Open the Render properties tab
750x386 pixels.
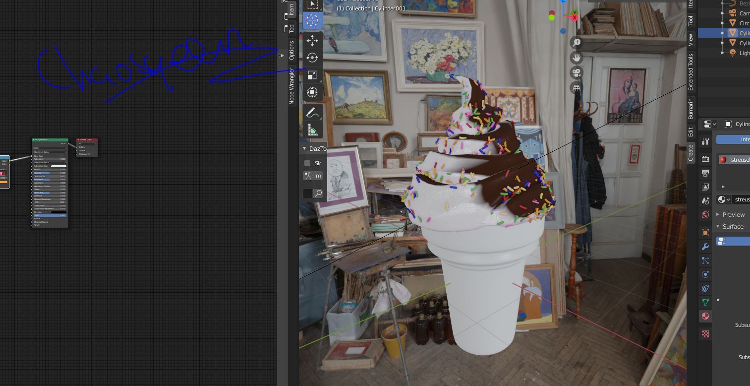tap(705, 159)
